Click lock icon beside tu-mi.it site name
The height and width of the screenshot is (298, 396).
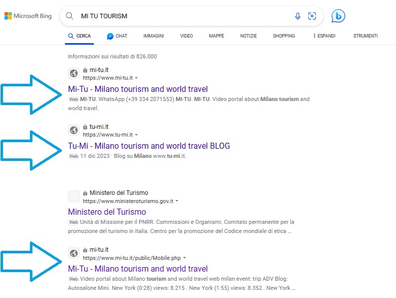(85, 127)
